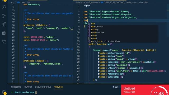Click 'User.php' in the breadcrumb
169x95 pixels.
click(x=25, y=2)
